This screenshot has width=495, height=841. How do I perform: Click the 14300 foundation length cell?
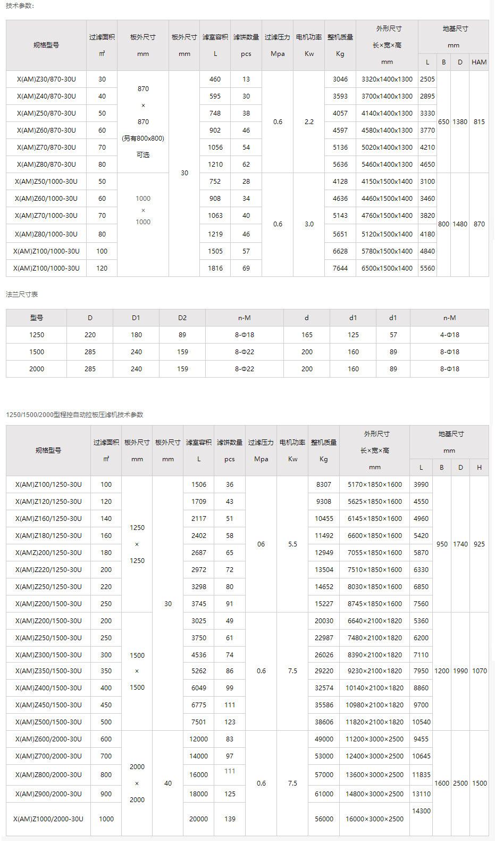tap(421, 811)
